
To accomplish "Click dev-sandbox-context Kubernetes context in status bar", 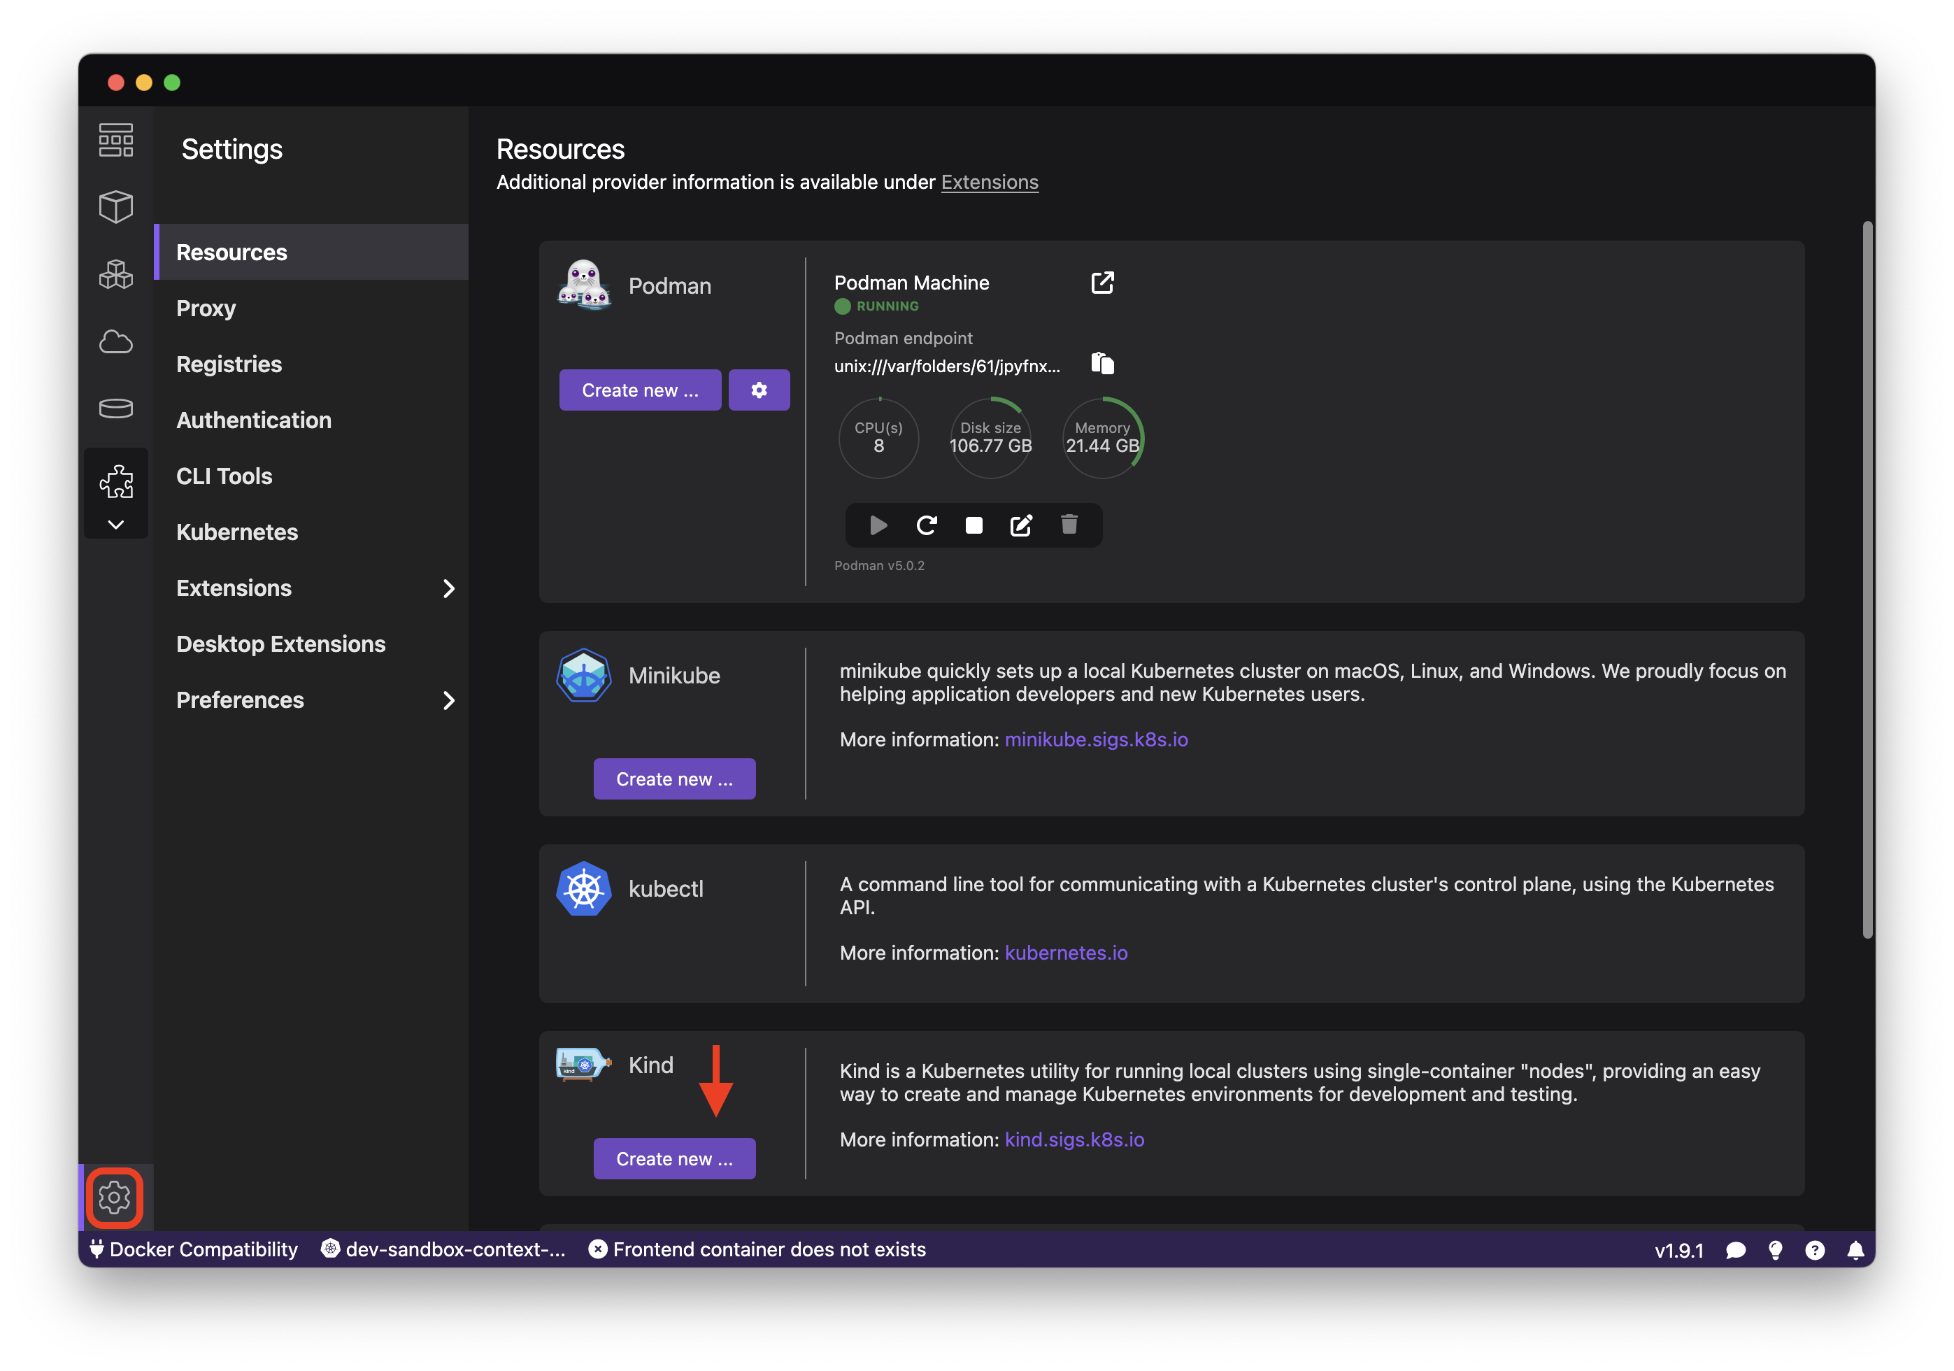I will coord(443,1249).
